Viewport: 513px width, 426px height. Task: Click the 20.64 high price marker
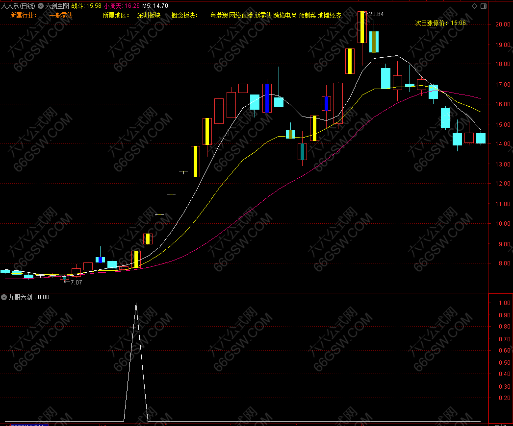coord(376,14)
